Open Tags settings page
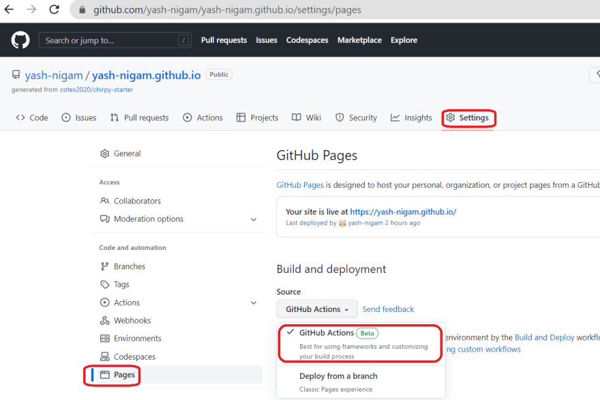600x400 pixels. pyautogui.click(x=121, y=284)
